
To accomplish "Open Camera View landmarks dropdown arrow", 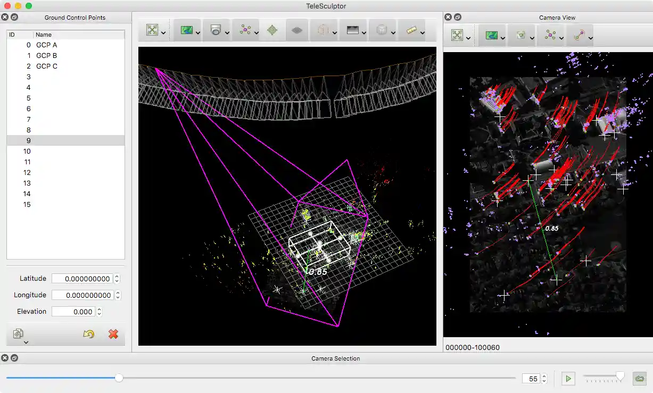I will [561, 38].
